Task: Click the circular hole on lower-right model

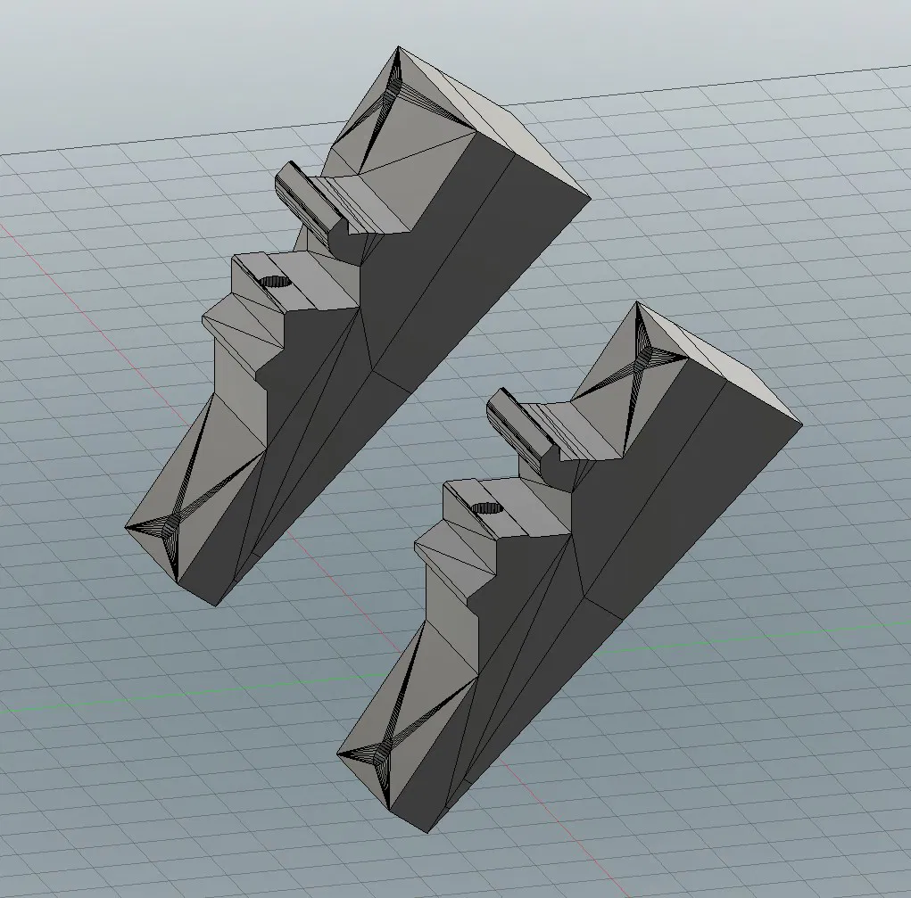Action: 487,508
